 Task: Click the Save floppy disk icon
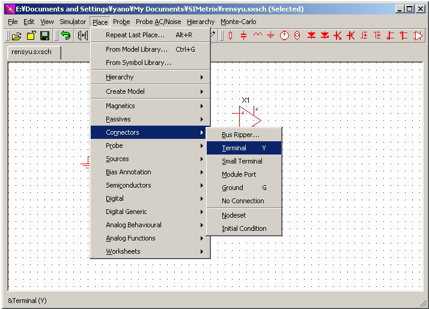coord(44,36)
